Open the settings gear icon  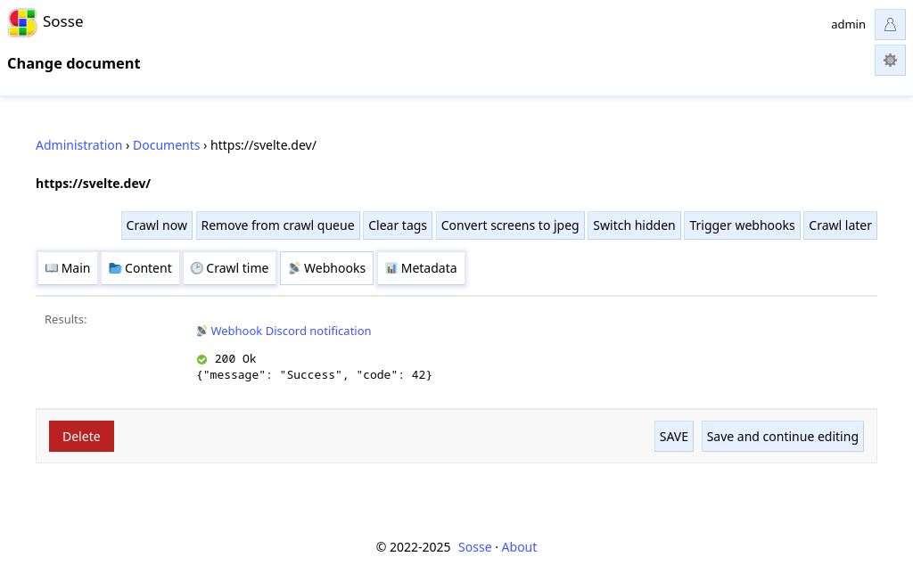[890, 60]
